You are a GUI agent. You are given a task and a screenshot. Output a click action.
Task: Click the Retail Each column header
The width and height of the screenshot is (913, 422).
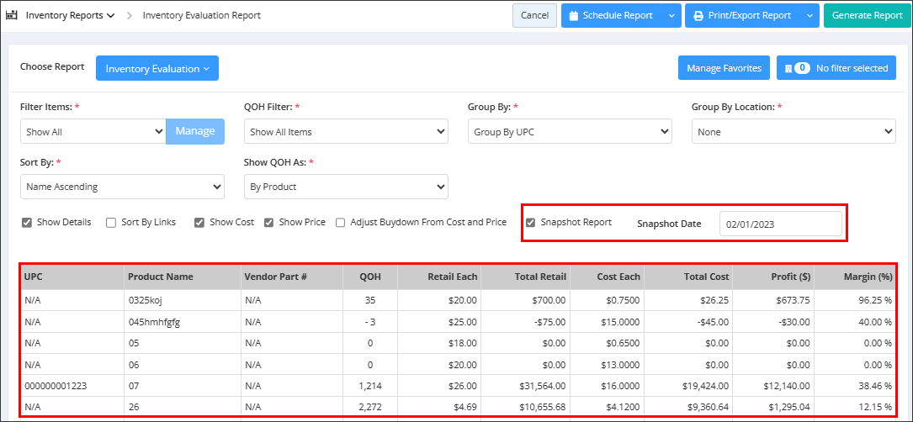click(x=439, y=277)
